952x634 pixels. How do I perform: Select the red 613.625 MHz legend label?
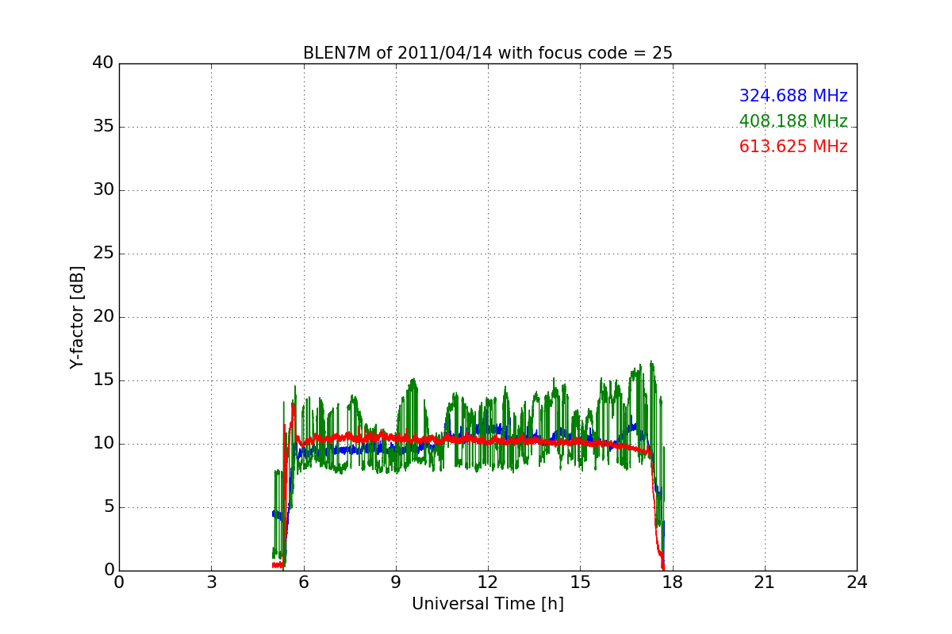pyautogui.click(x=793, y=147)
